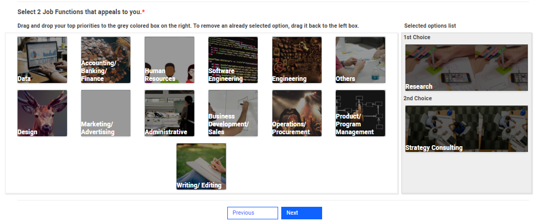Select the Software Engineering tile
This screenshot has width=540, height=223.
(x=233, y=60)
